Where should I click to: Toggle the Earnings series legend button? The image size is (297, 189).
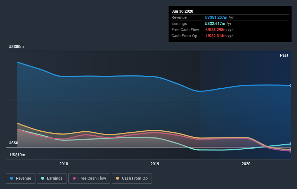point(52,179)
